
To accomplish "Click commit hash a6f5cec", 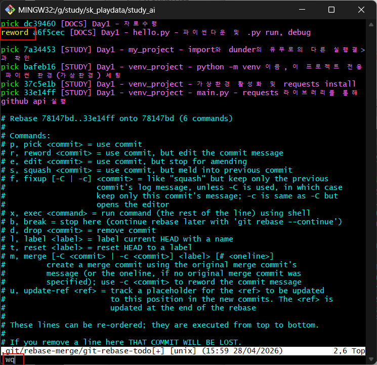I will [x=49, y=32].
